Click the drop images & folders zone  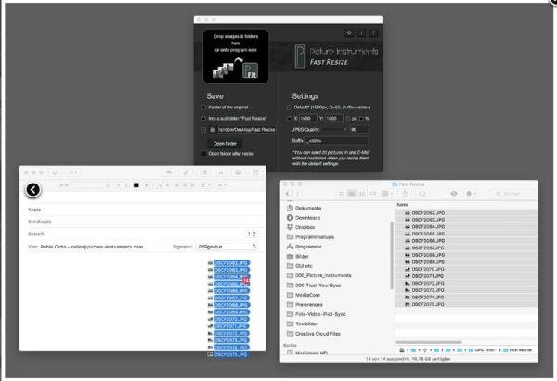pos(236,56)
